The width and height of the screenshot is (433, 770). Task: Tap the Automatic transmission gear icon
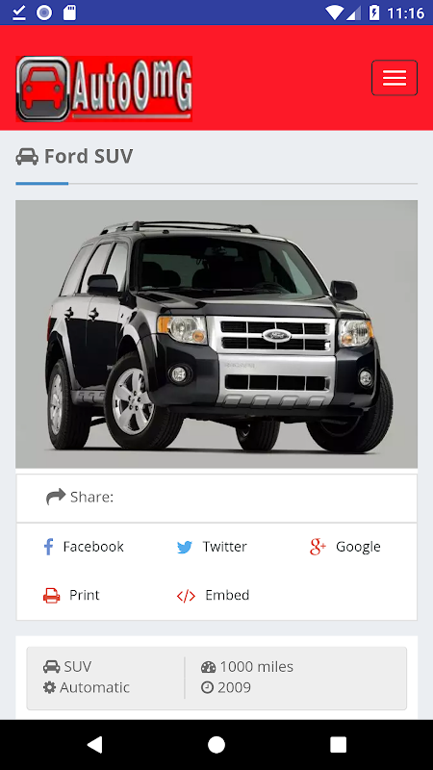click(50, 687)
